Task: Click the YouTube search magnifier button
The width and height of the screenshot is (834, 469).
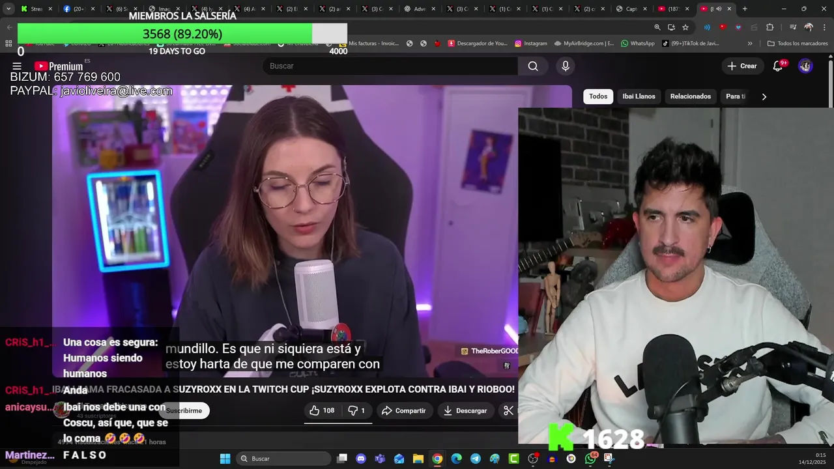Action: pos(533,66)
